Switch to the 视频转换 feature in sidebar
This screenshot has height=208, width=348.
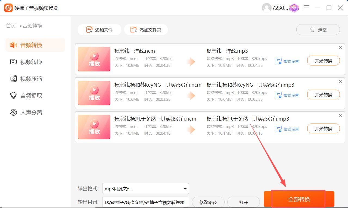[x=27, y=62]
